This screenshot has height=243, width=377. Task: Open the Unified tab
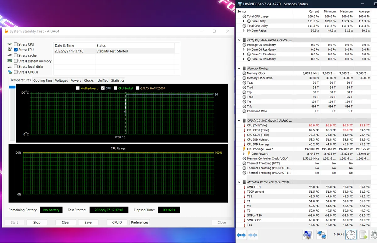point(103,80)
